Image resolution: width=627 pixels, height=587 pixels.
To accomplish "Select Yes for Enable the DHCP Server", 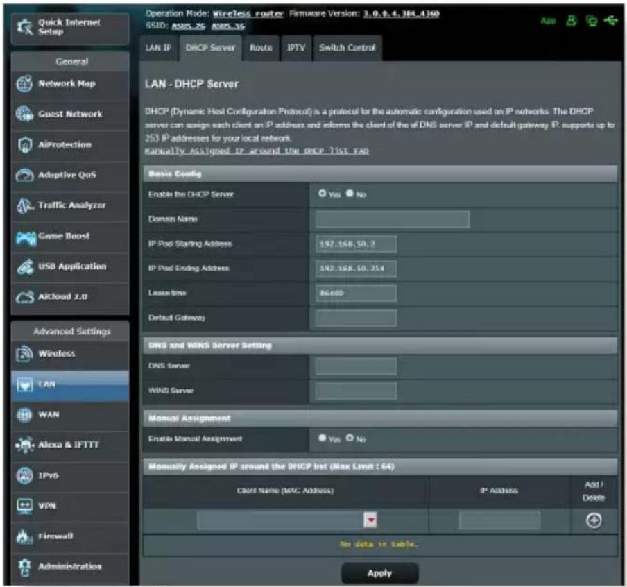I will point(323,194).
